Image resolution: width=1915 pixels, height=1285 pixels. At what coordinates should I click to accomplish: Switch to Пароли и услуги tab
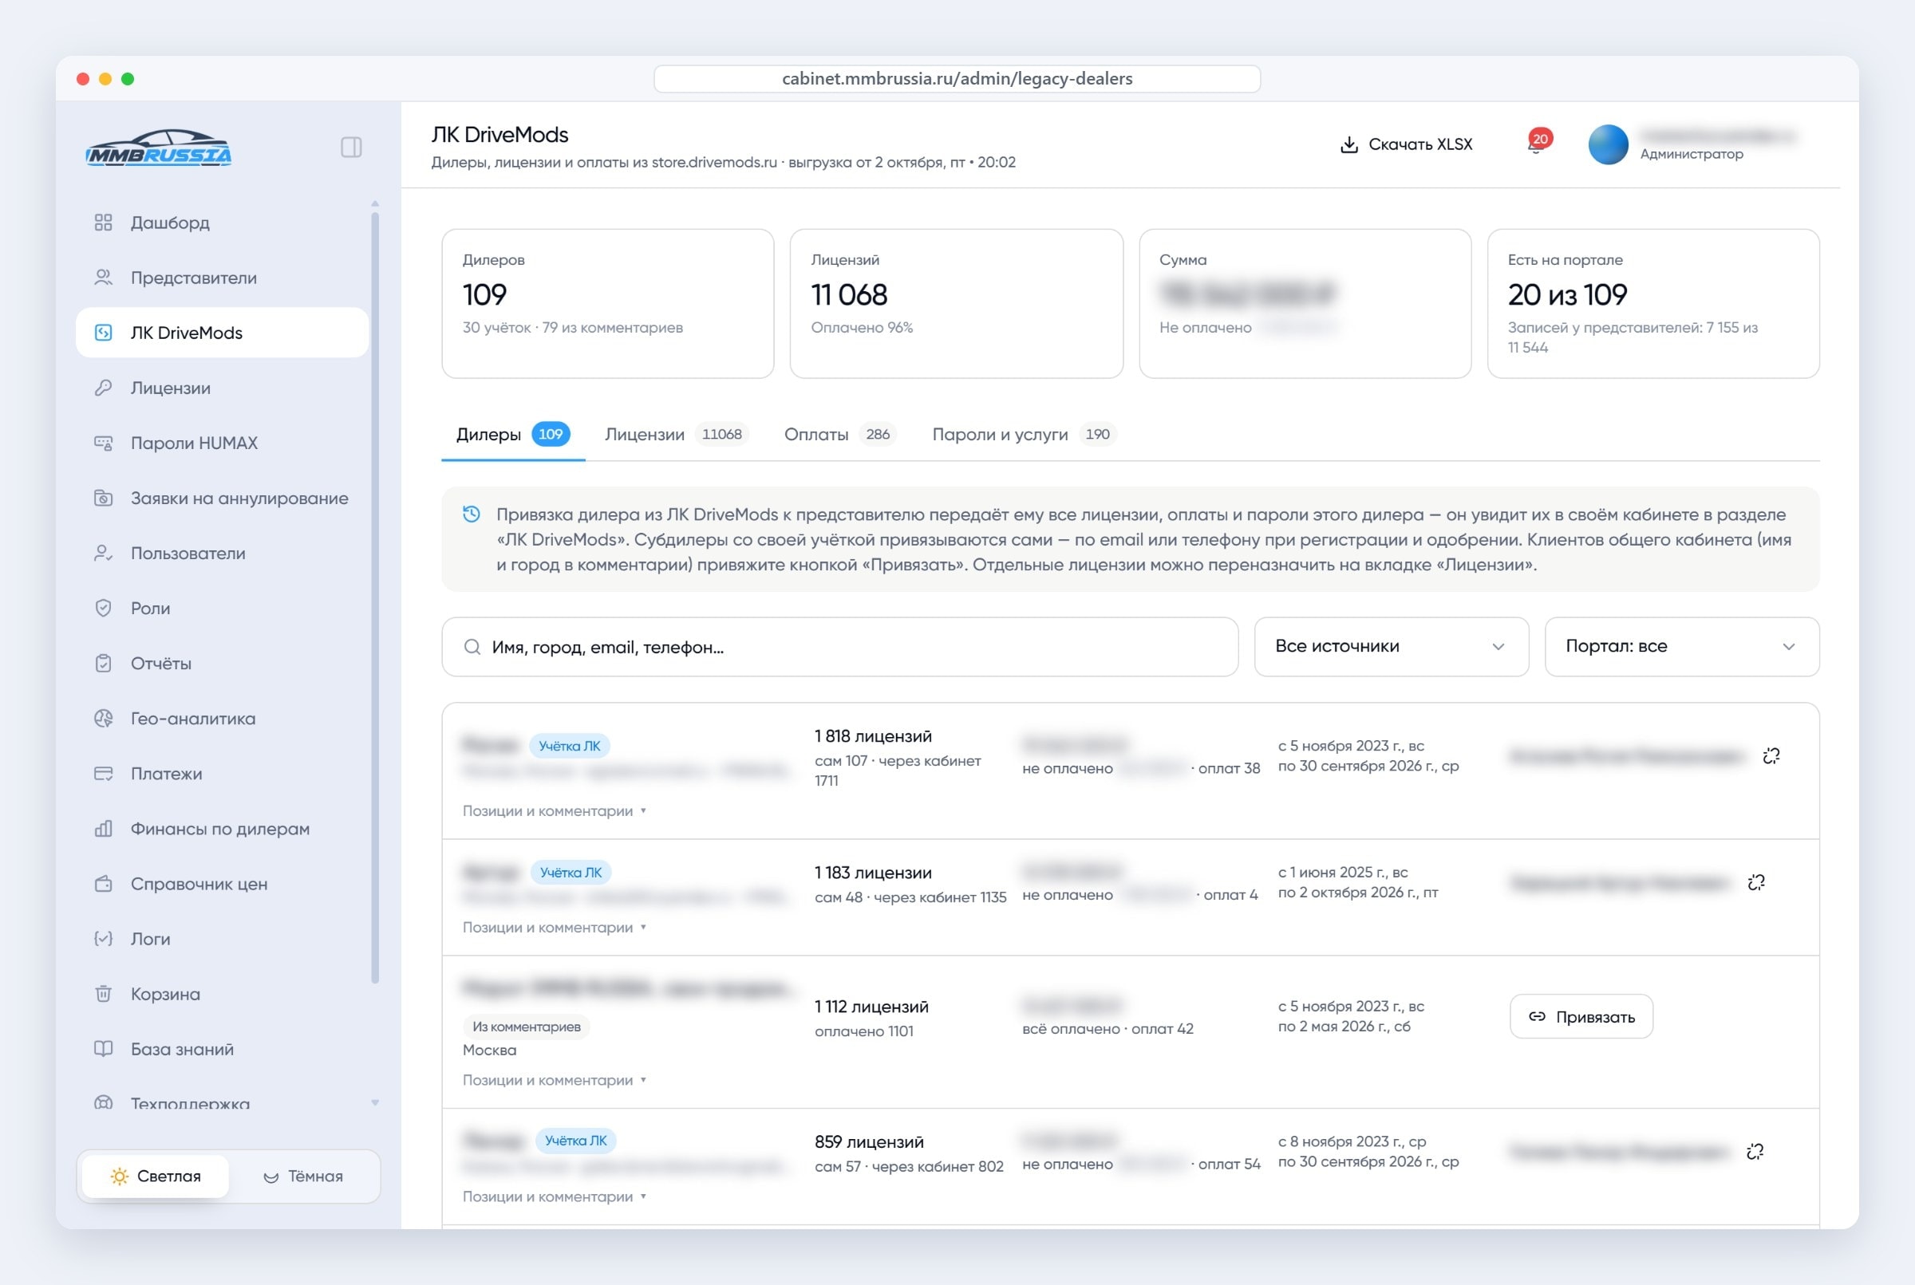pyautogui.click(x=1024, y=435)
